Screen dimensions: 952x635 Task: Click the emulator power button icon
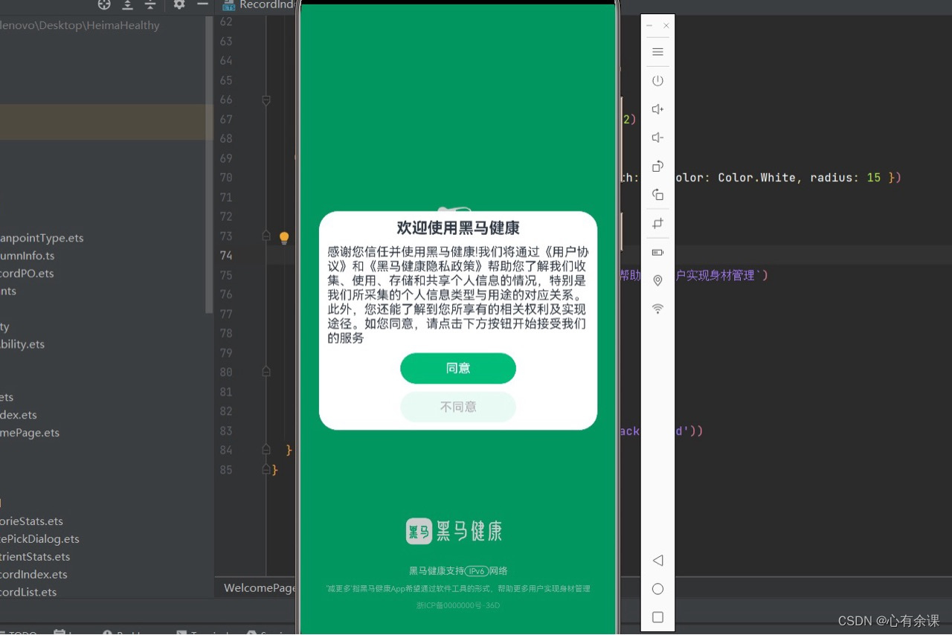tap(657, 80)
